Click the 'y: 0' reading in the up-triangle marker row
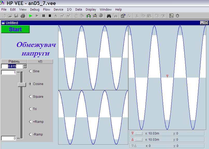209x149 pixels. [x=176, y=140]
